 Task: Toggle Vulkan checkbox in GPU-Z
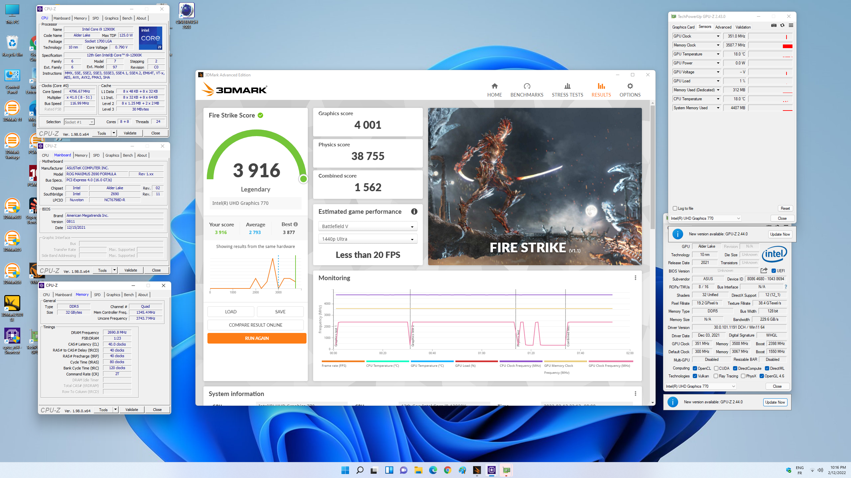click(x=695, y=376)
